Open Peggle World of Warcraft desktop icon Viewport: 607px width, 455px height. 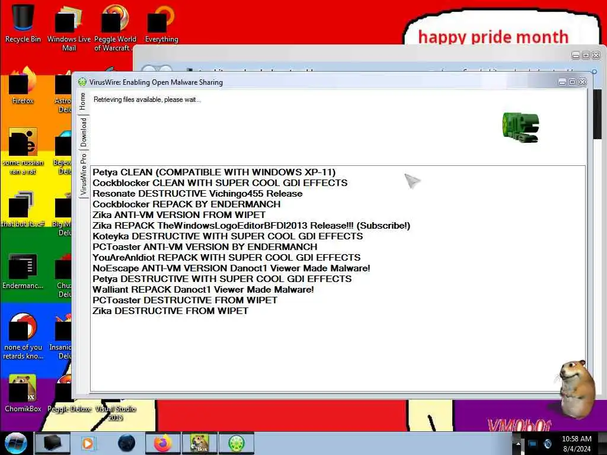pos(115,27)
